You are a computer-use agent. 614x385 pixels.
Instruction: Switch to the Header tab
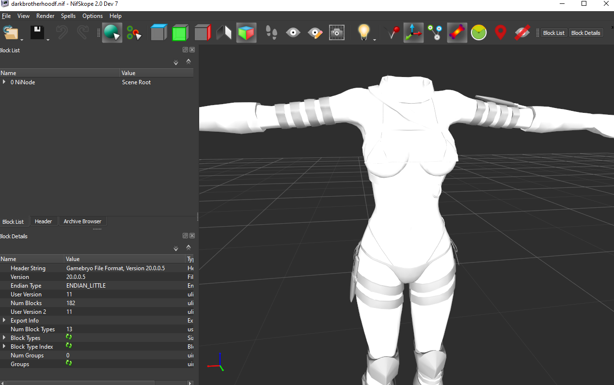pos(43,221)
